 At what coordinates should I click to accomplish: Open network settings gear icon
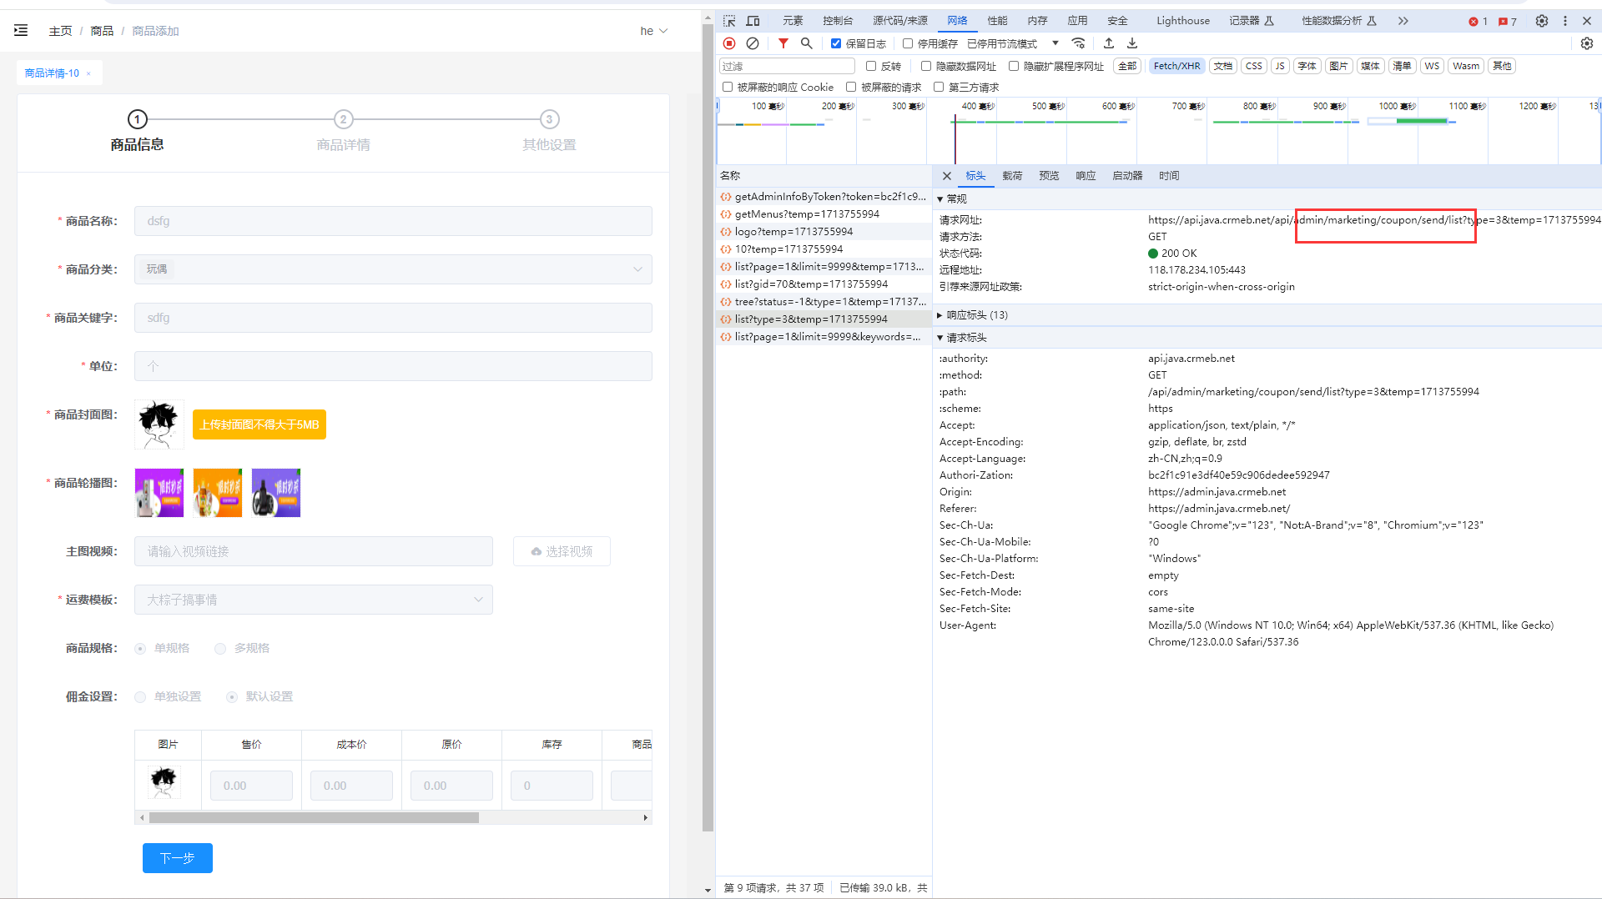[x=1587, y=43]
